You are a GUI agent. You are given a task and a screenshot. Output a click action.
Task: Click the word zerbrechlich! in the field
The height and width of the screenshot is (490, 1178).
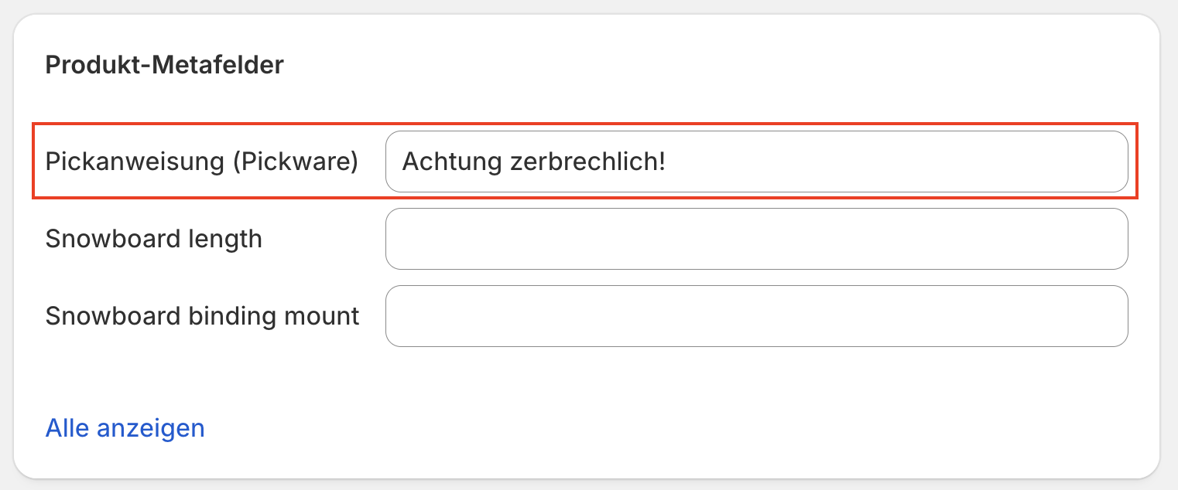click(x=588, y=162)
